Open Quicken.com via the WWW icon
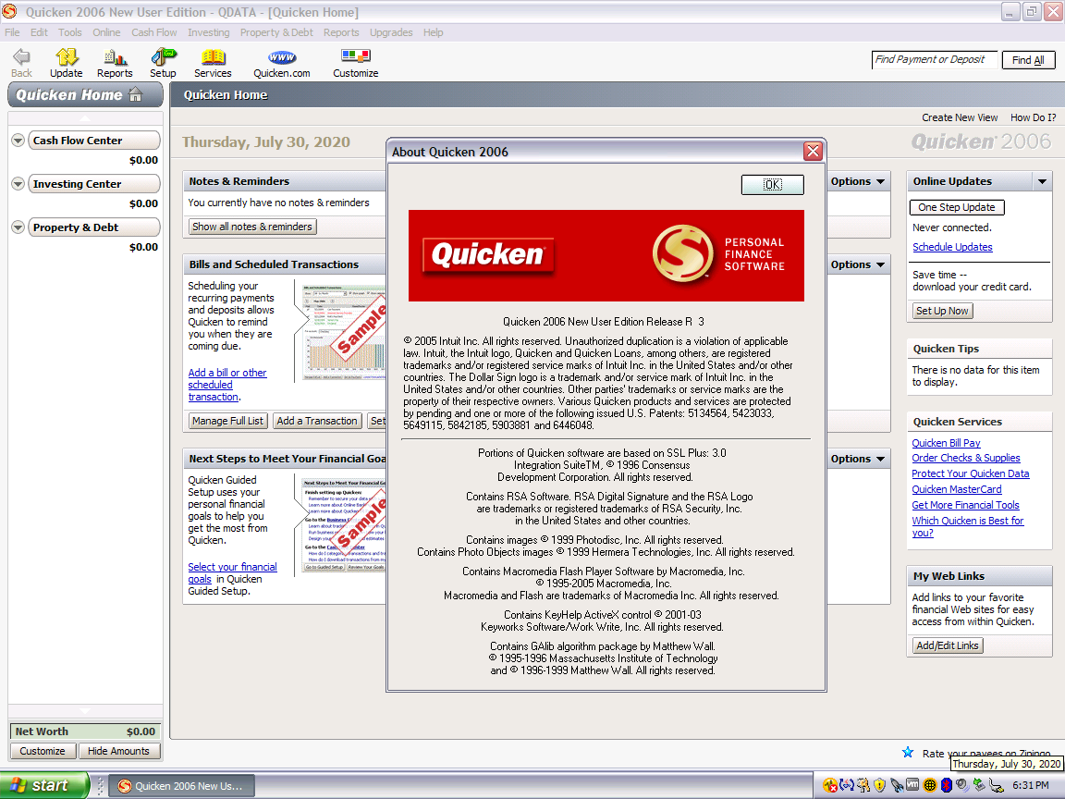1065x799 pixels. 281,57
